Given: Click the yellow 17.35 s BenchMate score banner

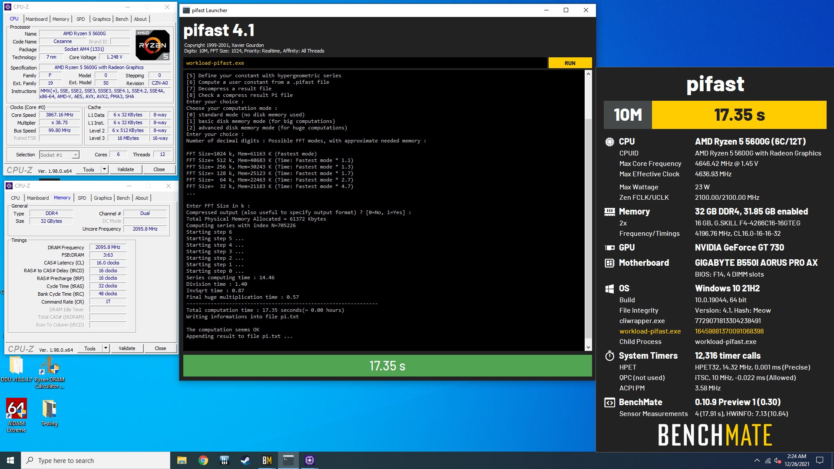Looking at the screenshot, I should pyautogui.click(x=739, y=115).
